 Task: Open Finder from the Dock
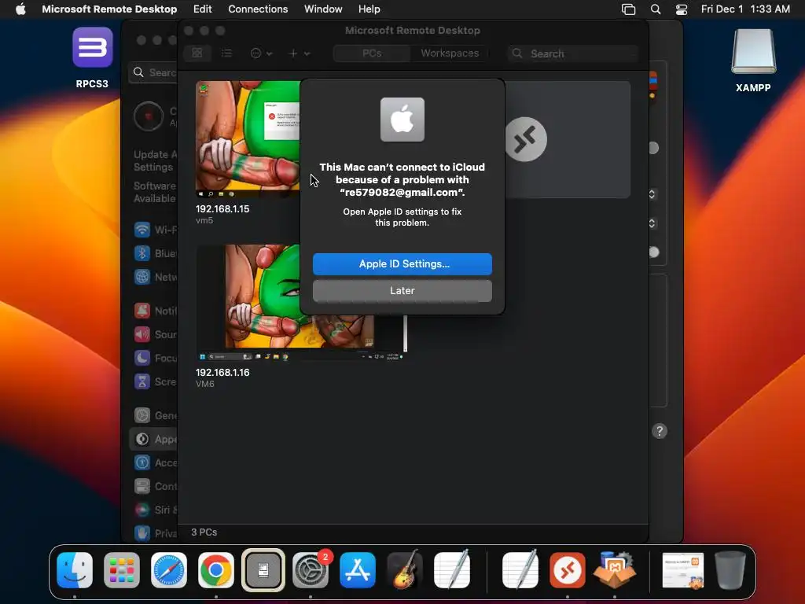[x=75, y=570]
